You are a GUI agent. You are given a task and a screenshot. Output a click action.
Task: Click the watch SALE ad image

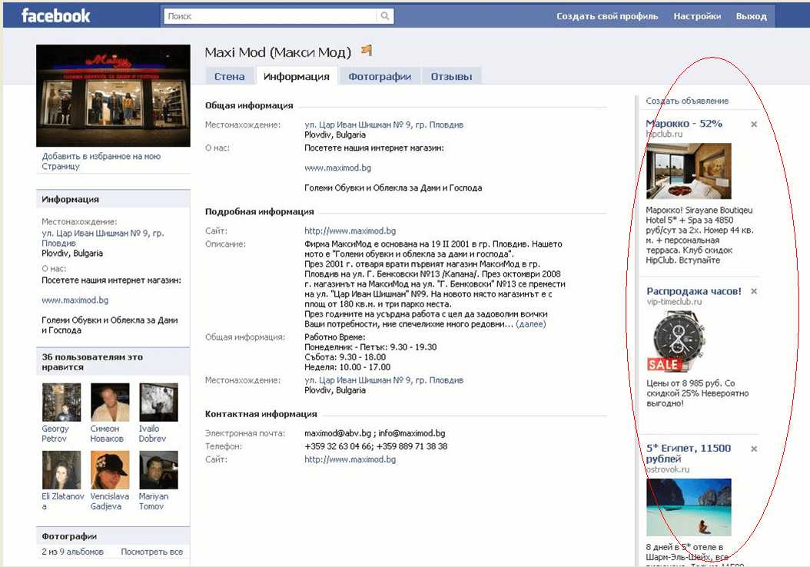[676, 341]
